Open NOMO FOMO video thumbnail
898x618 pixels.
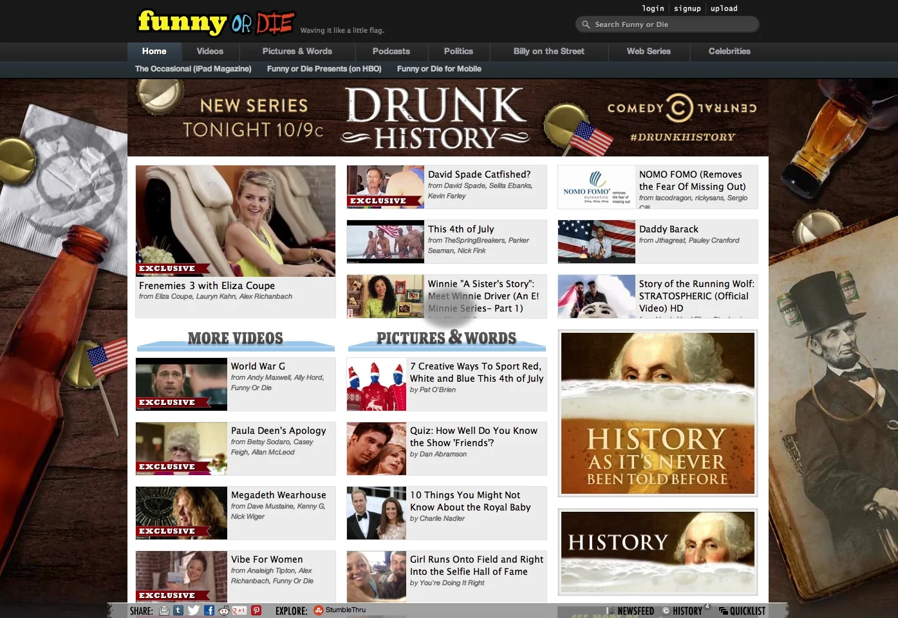click(x=597, y=187)
